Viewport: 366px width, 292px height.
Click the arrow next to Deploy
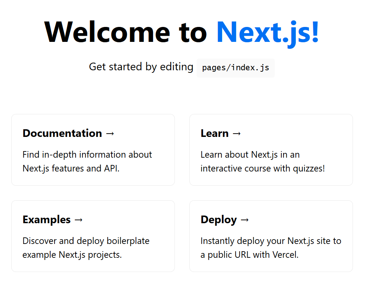[245, 220]
